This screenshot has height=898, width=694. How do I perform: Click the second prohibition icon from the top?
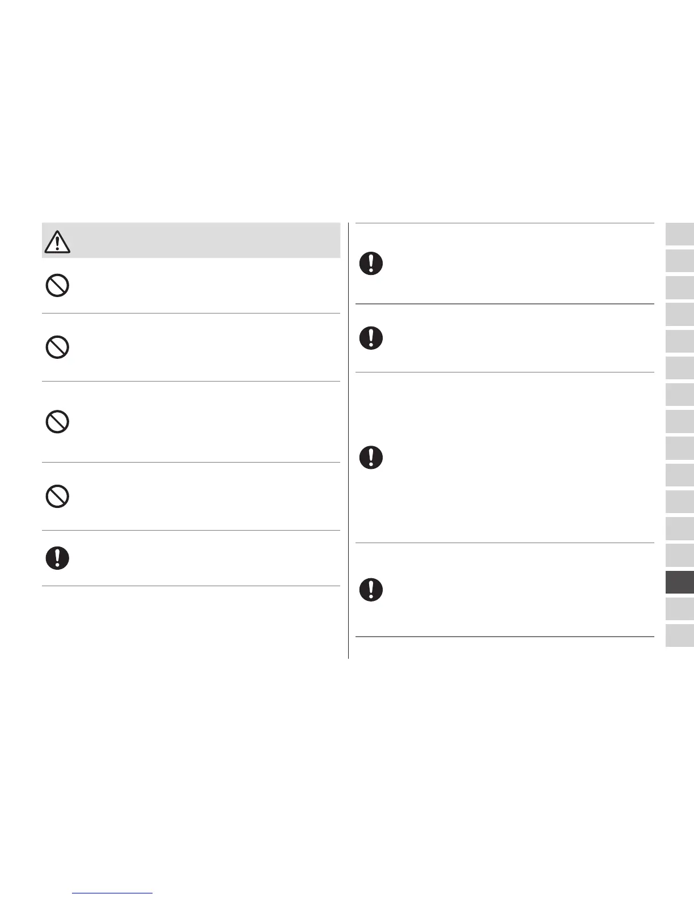point(57,346)
